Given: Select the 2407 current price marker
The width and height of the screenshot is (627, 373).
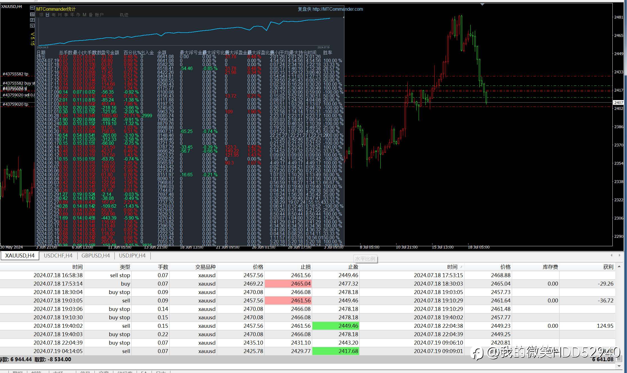Looking at the screenshot, I should [x=618, y=103].
